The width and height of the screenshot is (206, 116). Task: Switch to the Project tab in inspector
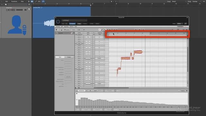69,57
